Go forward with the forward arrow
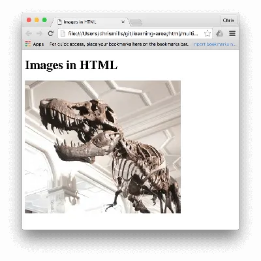The height and width of the screenshot is (261, 261). click(39, 33)
